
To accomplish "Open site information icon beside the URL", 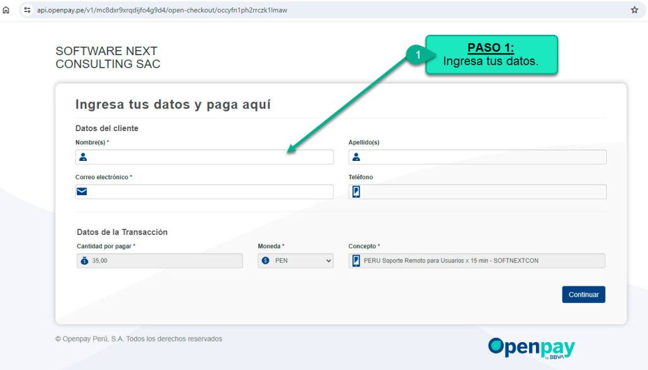I will click(x=27, y=10).
